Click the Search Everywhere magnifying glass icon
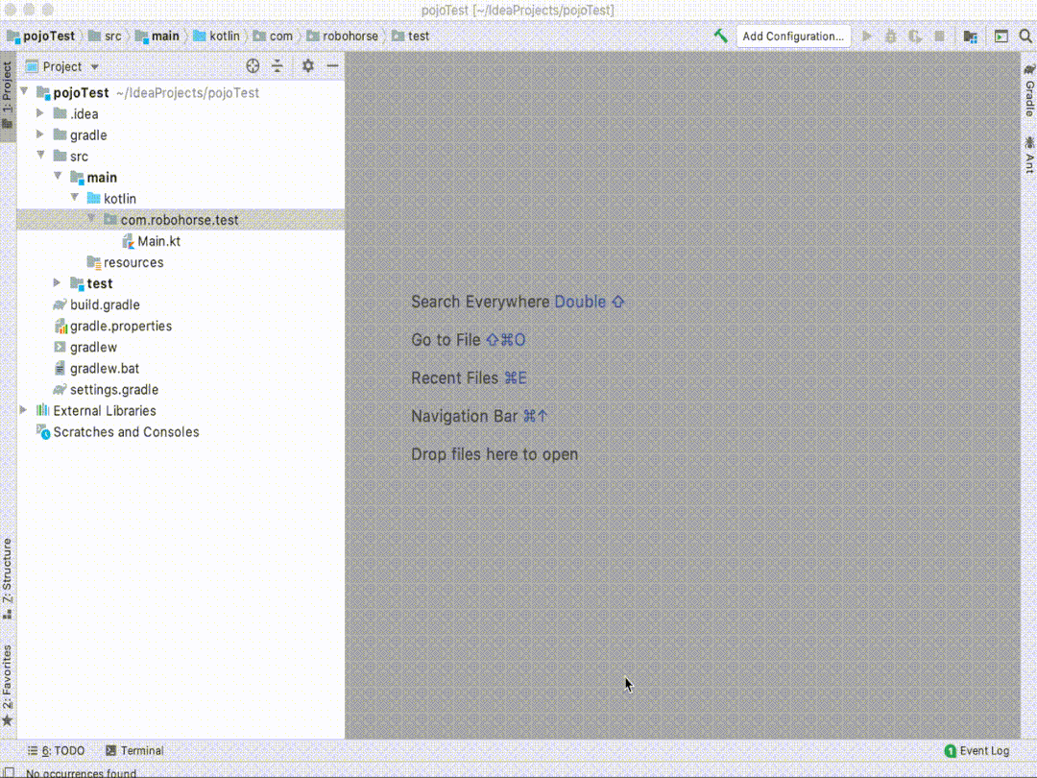 [x=1025, y=36]
